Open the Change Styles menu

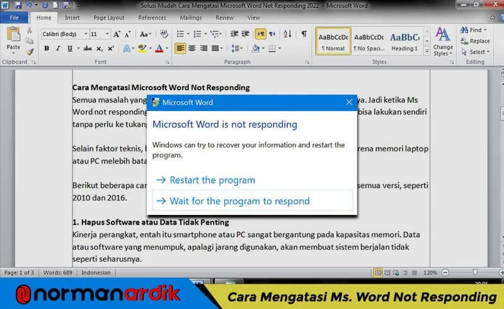[443, 42]
